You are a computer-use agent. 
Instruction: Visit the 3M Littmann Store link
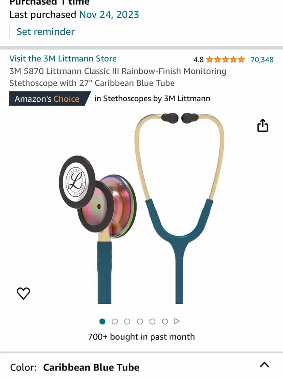[x=63, y=59]
